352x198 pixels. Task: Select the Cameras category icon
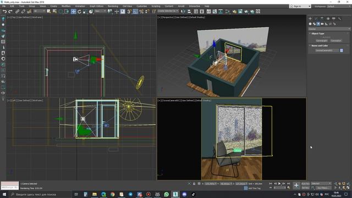click(322, 24)
